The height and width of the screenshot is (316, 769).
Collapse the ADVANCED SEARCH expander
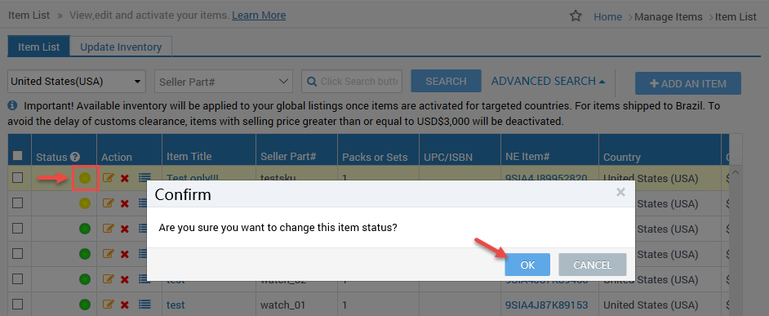click(548, 82)
